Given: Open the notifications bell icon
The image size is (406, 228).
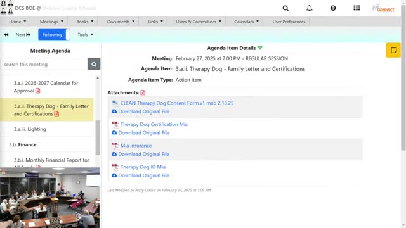Looking at the screenshot, I should click(x=309, y=8).
